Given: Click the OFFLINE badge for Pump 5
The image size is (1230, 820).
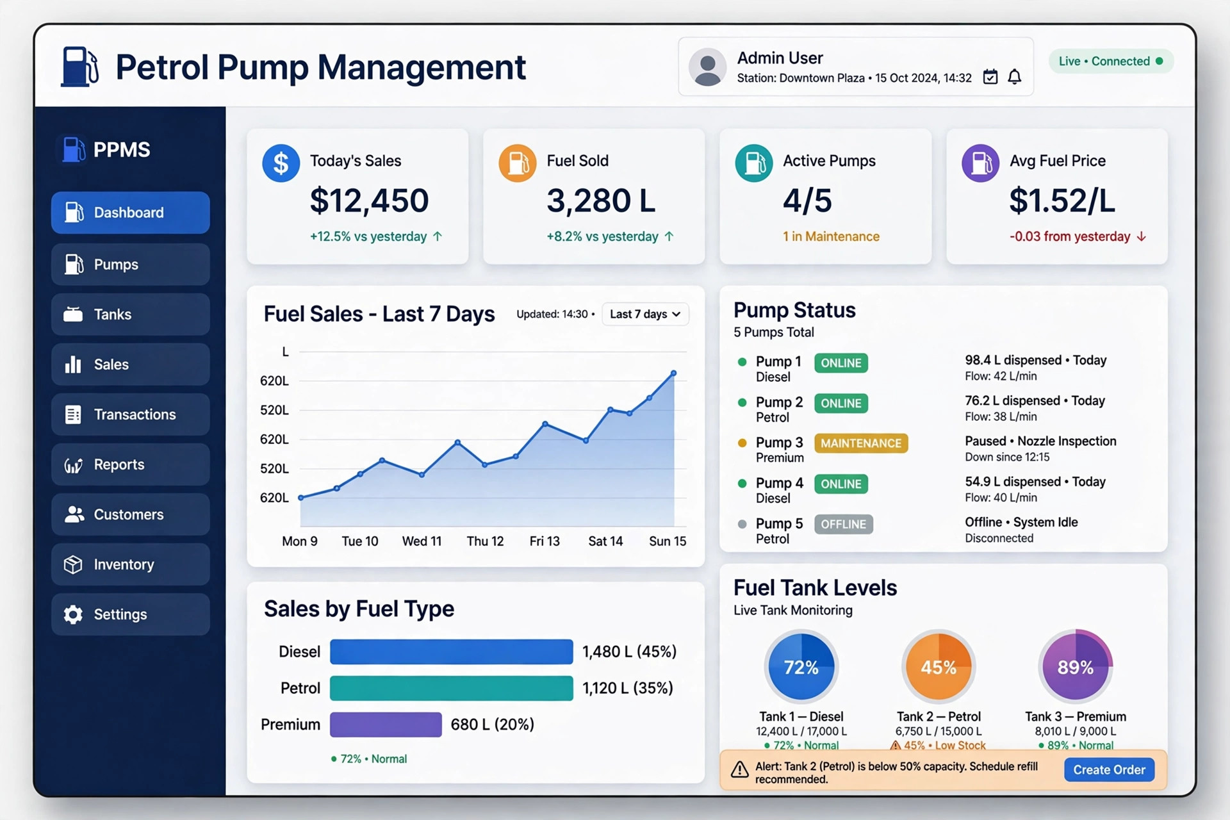Looking at the screenshot, I should pyautogui.click(x=843, y=524).
